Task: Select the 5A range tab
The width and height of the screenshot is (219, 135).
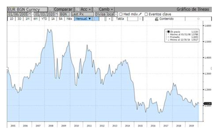Action: point(61,19)
